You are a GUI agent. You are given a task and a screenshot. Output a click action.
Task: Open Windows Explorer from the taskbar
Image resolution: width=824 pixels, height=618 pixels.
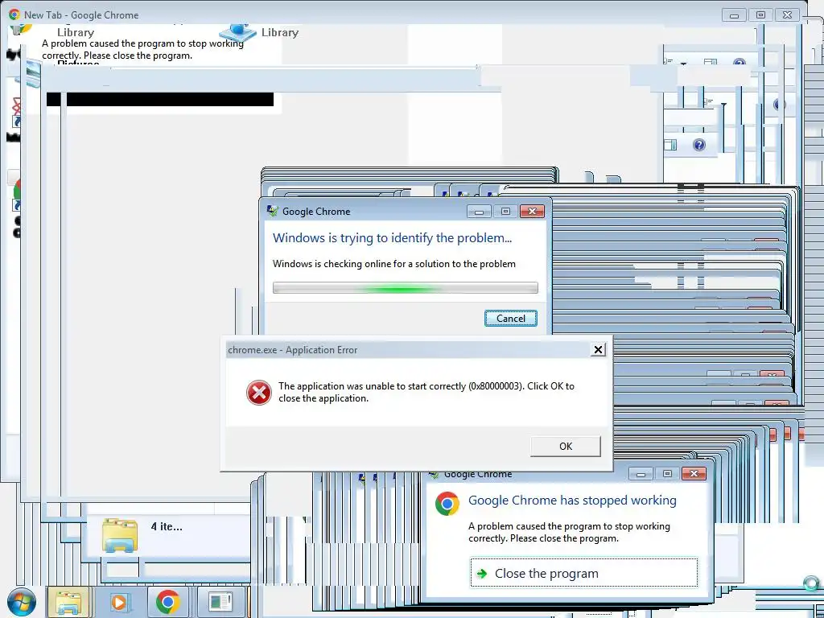point(69,602)
